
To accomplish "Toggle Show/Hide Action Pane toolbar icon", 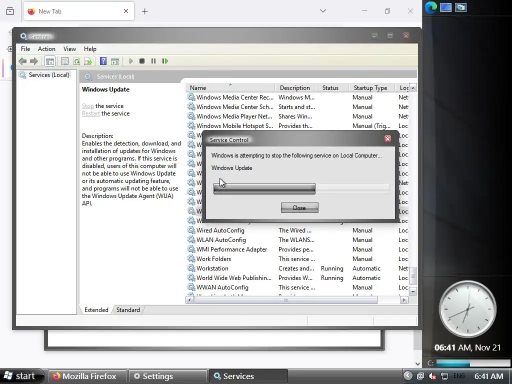I will (115, 61).
